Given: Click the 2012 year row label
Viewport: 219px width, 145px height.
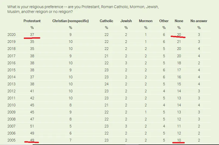Looking at the screenshot, I should click(12, 91).
